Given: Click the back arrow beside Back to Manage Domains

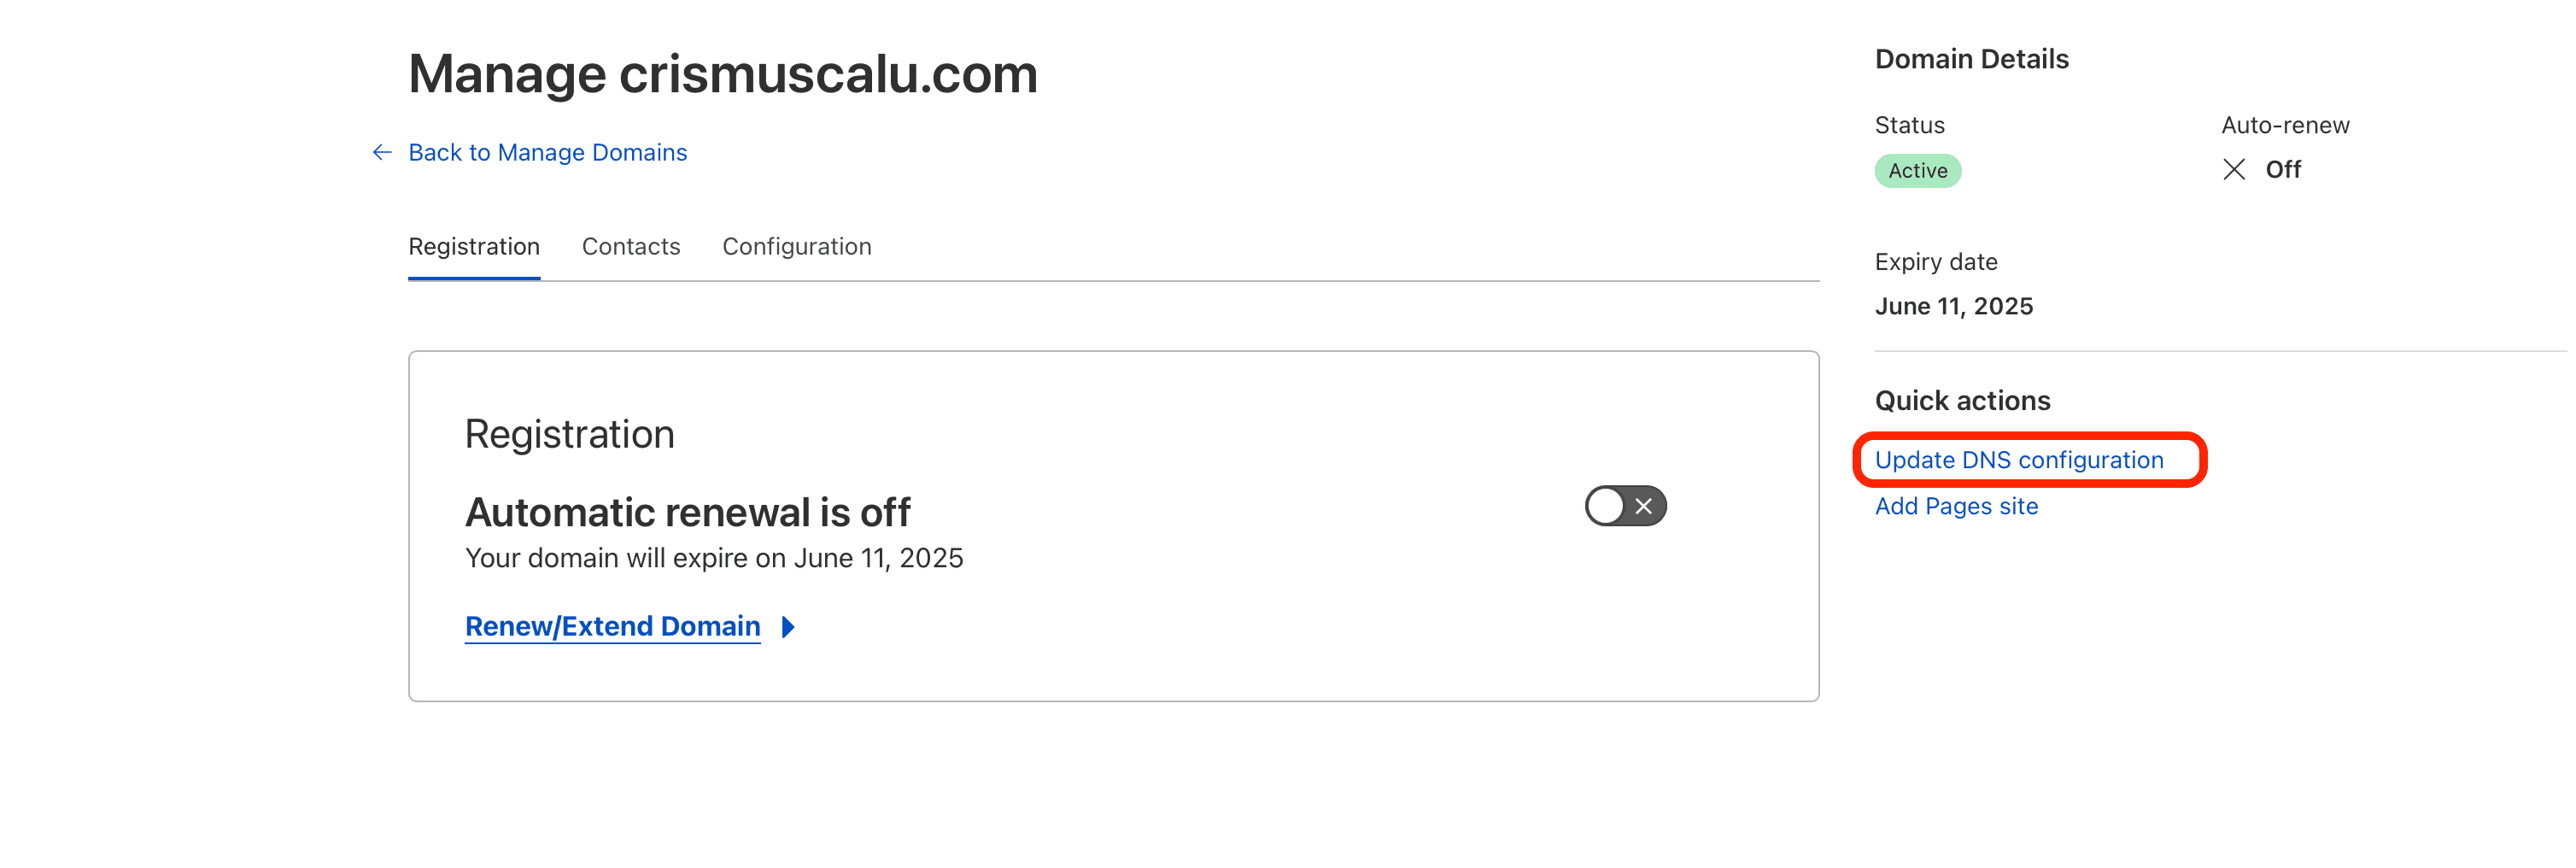Looking at the screenshot, I should point(382,152).
